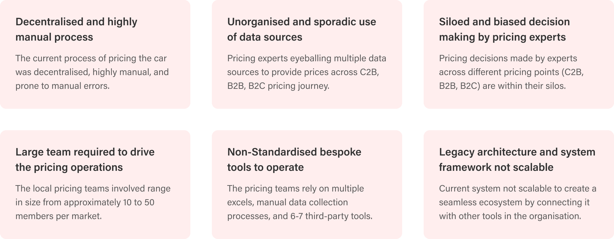Screen dimensions: 614x239
Task: Click 'Siloed and biased decision making' heading
Action: (x=505, y=29)
